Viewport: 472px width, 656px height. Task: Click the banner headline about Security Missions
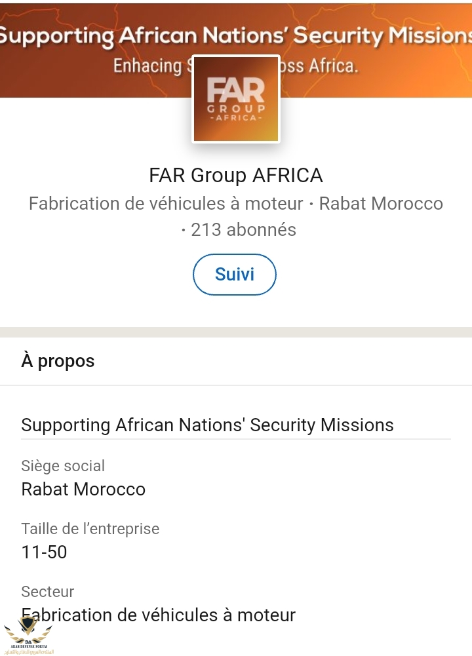coord(236,35)
